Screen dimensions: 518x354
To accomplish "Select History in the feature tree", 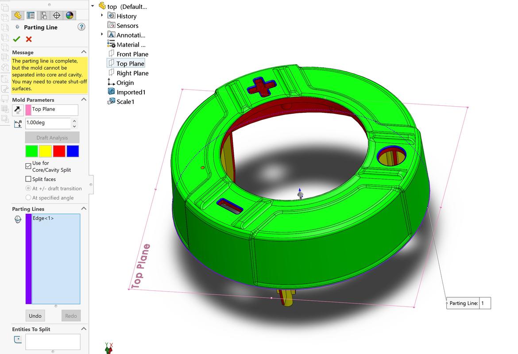I will (x=127, y=16).
